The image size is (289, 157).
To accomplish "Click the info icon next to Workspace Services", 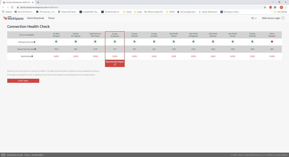I will click(34, 42).
